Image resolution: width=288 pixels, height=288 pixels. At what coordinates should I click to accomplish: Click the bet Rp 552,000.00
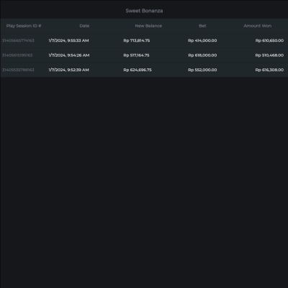pos(202,70)
